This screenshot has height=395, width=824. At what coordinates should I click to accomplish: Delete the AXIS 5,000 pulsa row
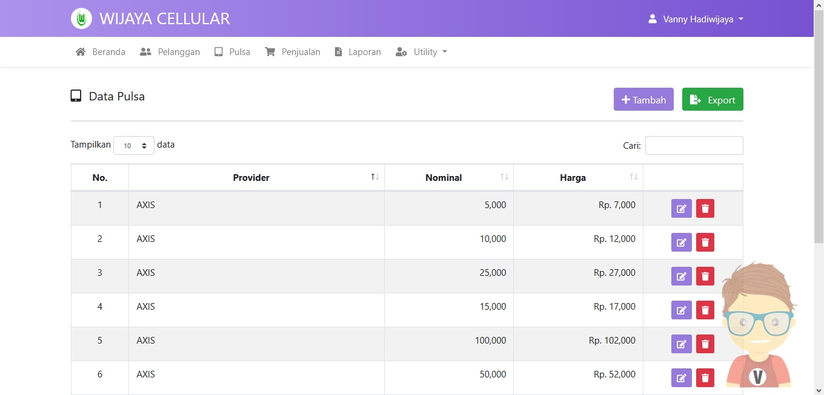(705, 209)
